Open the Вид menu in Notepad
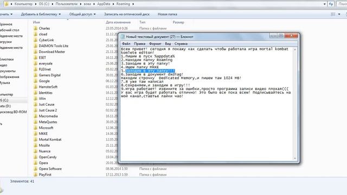This screenshot has width=347, height=195. (x=168, y=44)
